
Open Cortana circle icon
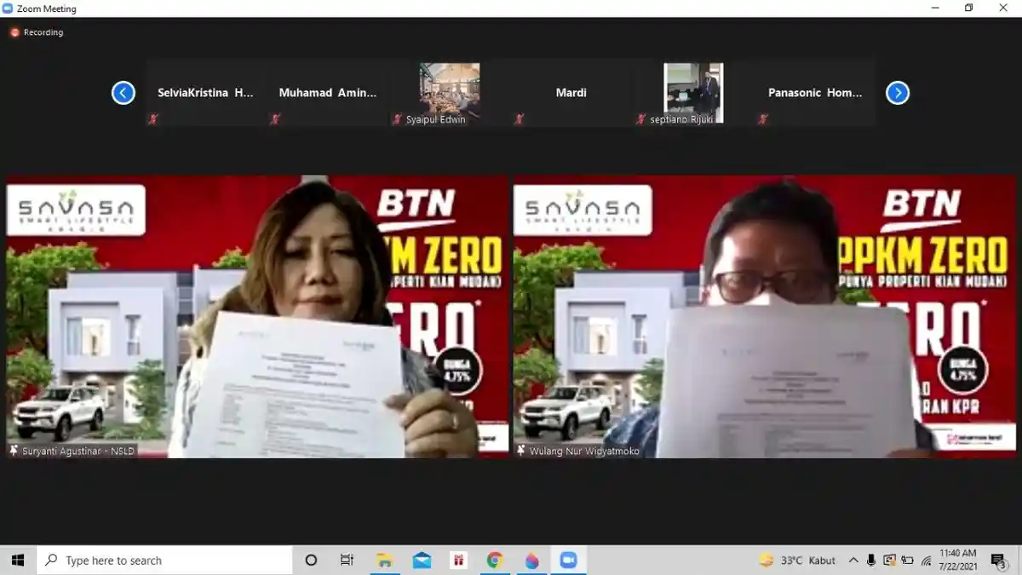click(311, 560)
